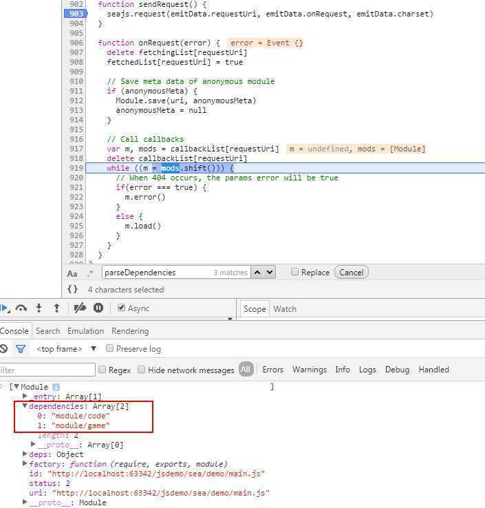The image size is (485, 508).
Task: Select the All log level filter
Action: pos(246,370)
